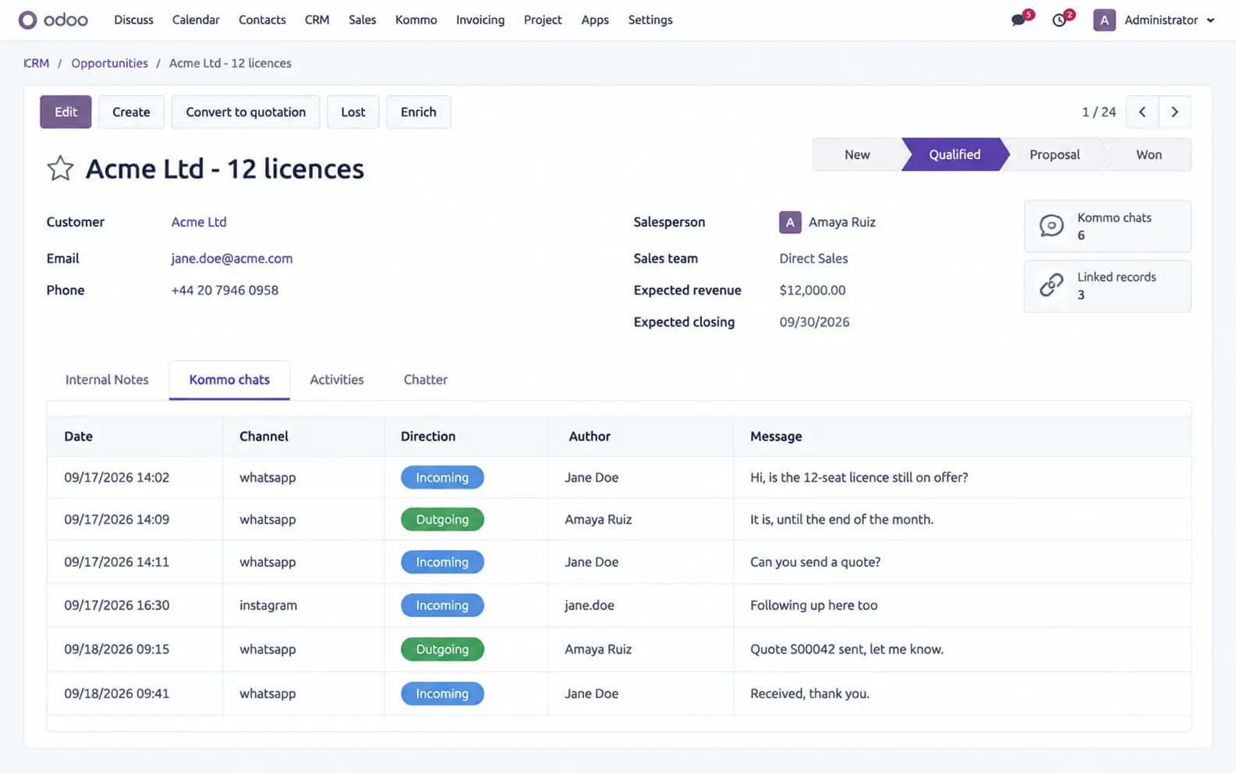The image size is (1236, 773).
Task: Open the CRM menu item
Action: pos(317,19)
